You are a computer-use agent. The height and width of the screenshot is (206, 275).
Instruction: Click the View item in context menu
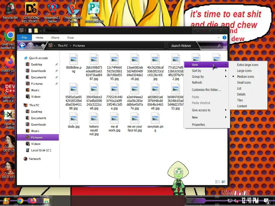click(207, 65)
